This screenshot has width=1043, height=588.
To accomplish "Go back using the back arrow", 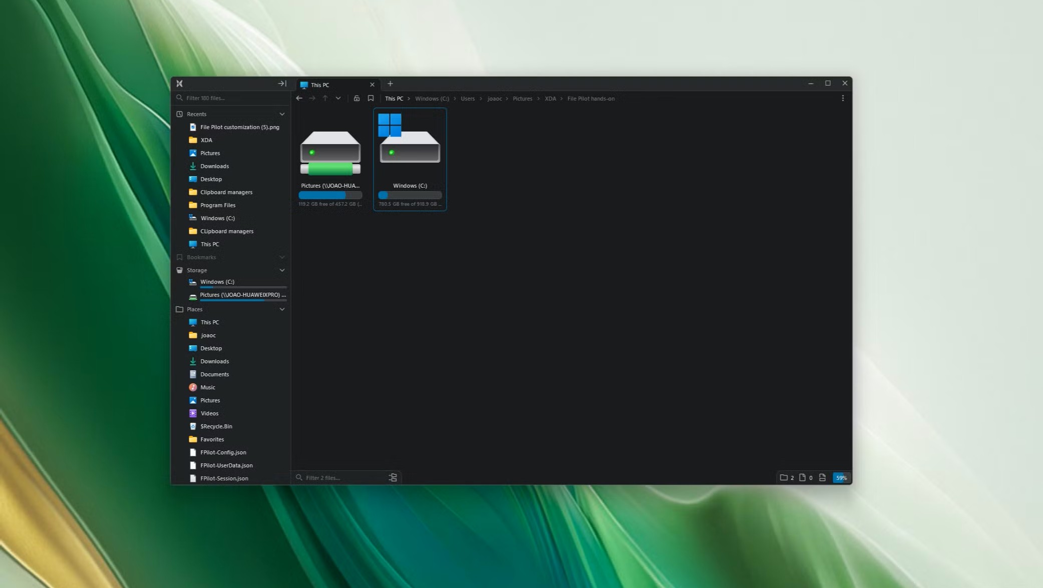I will pyautogui.click(x=299, y=99).
